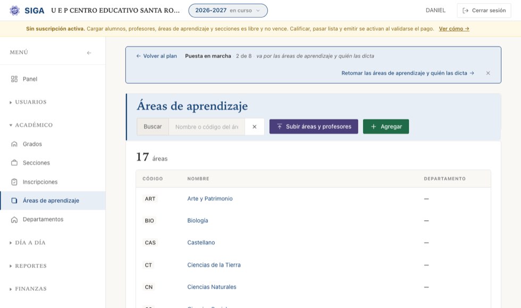Screen dimensions: 521x308
Task: Open Arte y Patrimonio area
Action: tap(210, 198)
